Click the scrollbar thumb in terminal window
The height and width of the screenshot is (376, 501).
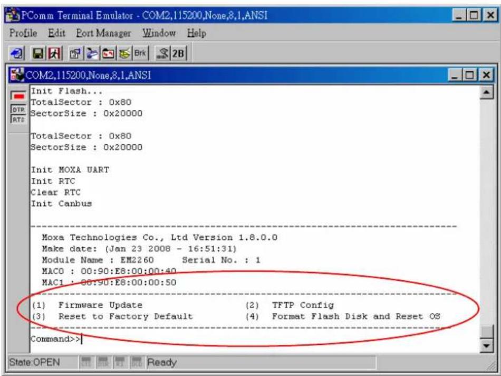click(487, 332)
